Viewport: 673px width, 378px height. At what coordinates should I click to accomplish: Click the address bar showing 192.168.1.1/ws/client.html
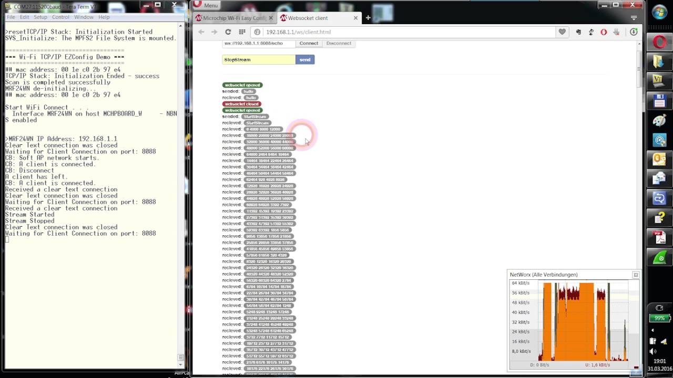coord(410,32)
